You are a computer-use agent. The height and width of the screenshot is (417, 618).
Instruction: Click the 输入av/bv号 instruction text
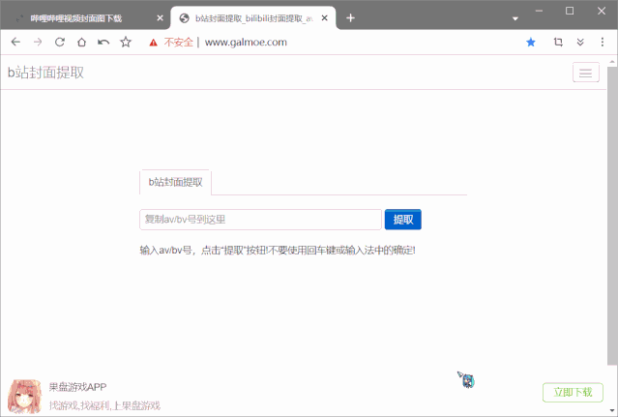pyautogui.click(x=278, y=251)
